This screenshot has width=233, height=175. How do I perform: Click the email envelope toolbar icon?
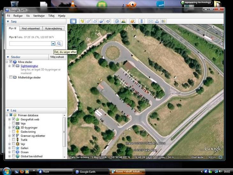151,21
